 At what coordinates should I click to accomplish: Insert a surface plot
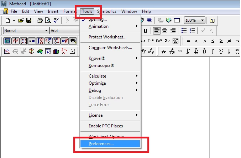40,51
